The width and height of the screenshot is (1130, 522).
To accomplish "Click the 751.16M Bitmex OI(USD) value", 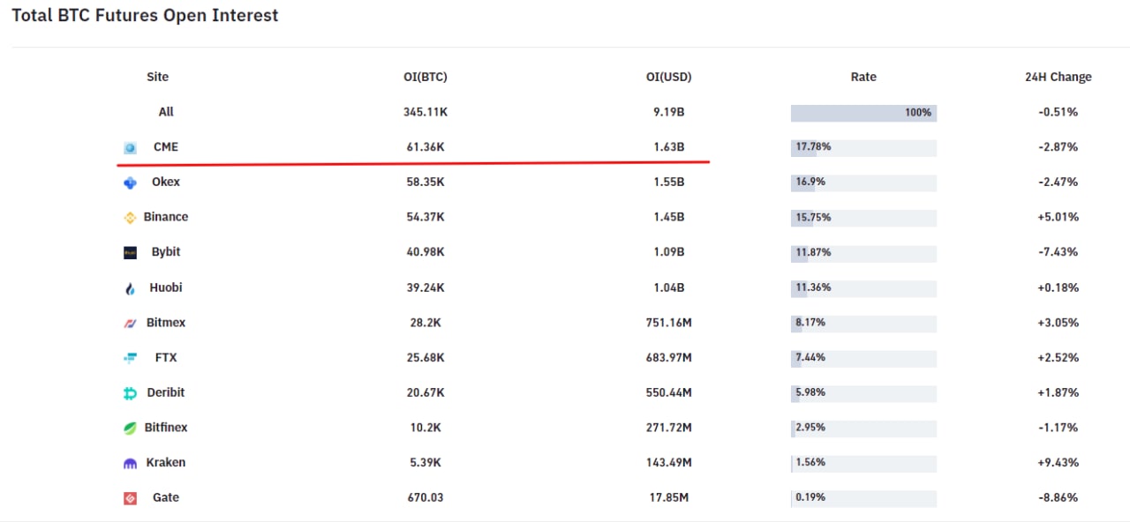I will (x=668, y=323).
